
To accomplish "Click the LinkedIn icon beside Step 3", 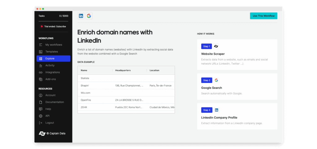I will pos(216,110).
